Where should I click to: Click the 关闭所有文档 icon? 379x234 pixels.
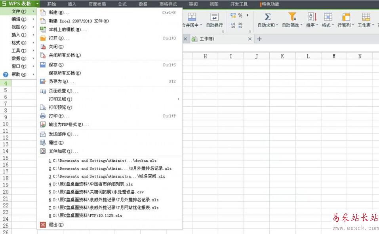pyautogui.click(x=43, y=55)
